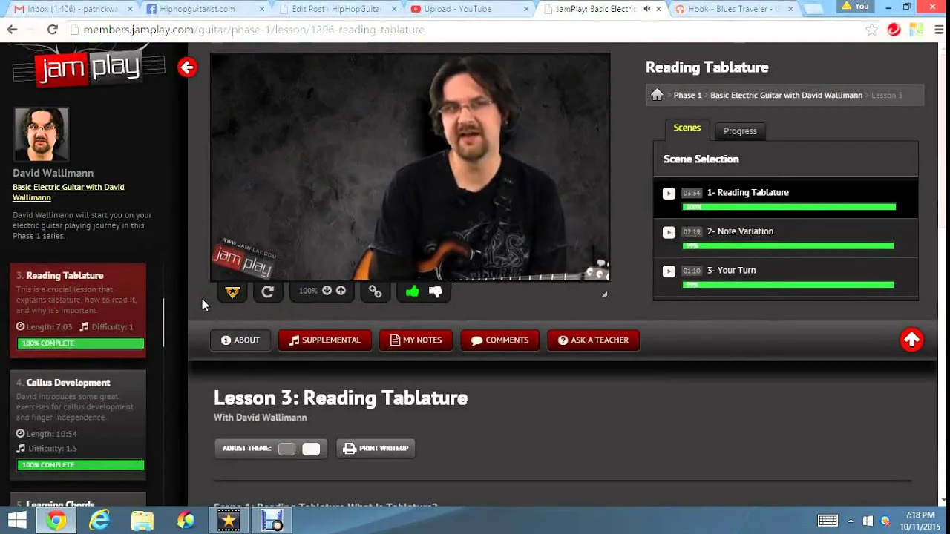Open File Explorer from the taskbar
The image size is (950, 534).
click(x=142, y=521)
